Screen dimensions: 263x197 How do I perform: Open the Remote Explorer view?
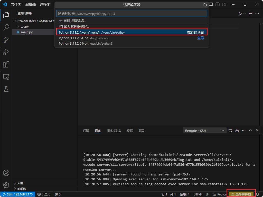pyautogui.click(x=6, y=77)
